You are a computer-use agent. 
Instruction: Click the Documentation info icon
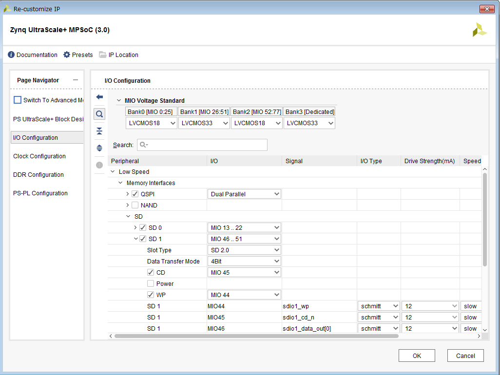pyautogui.click(x=11, y=55)
